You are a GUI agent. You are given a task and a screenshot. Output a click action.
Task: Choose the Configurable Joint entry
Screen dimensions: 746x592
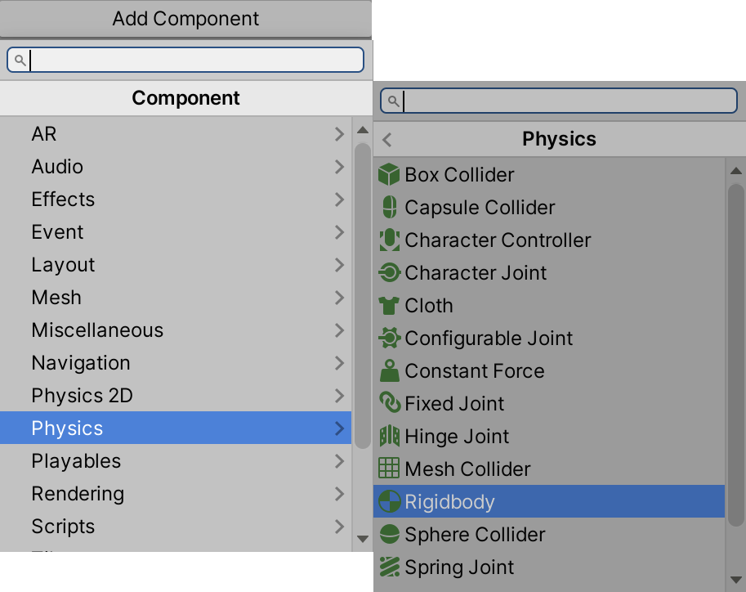(489, 339)
